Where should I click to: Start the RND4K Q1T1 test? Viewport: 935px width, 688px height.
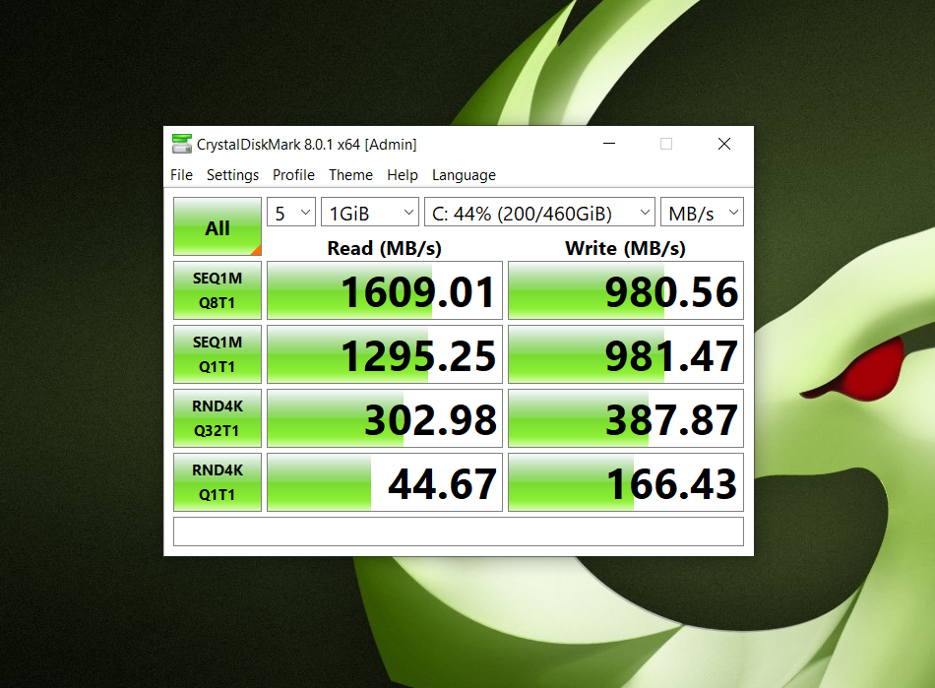point(218,482)
